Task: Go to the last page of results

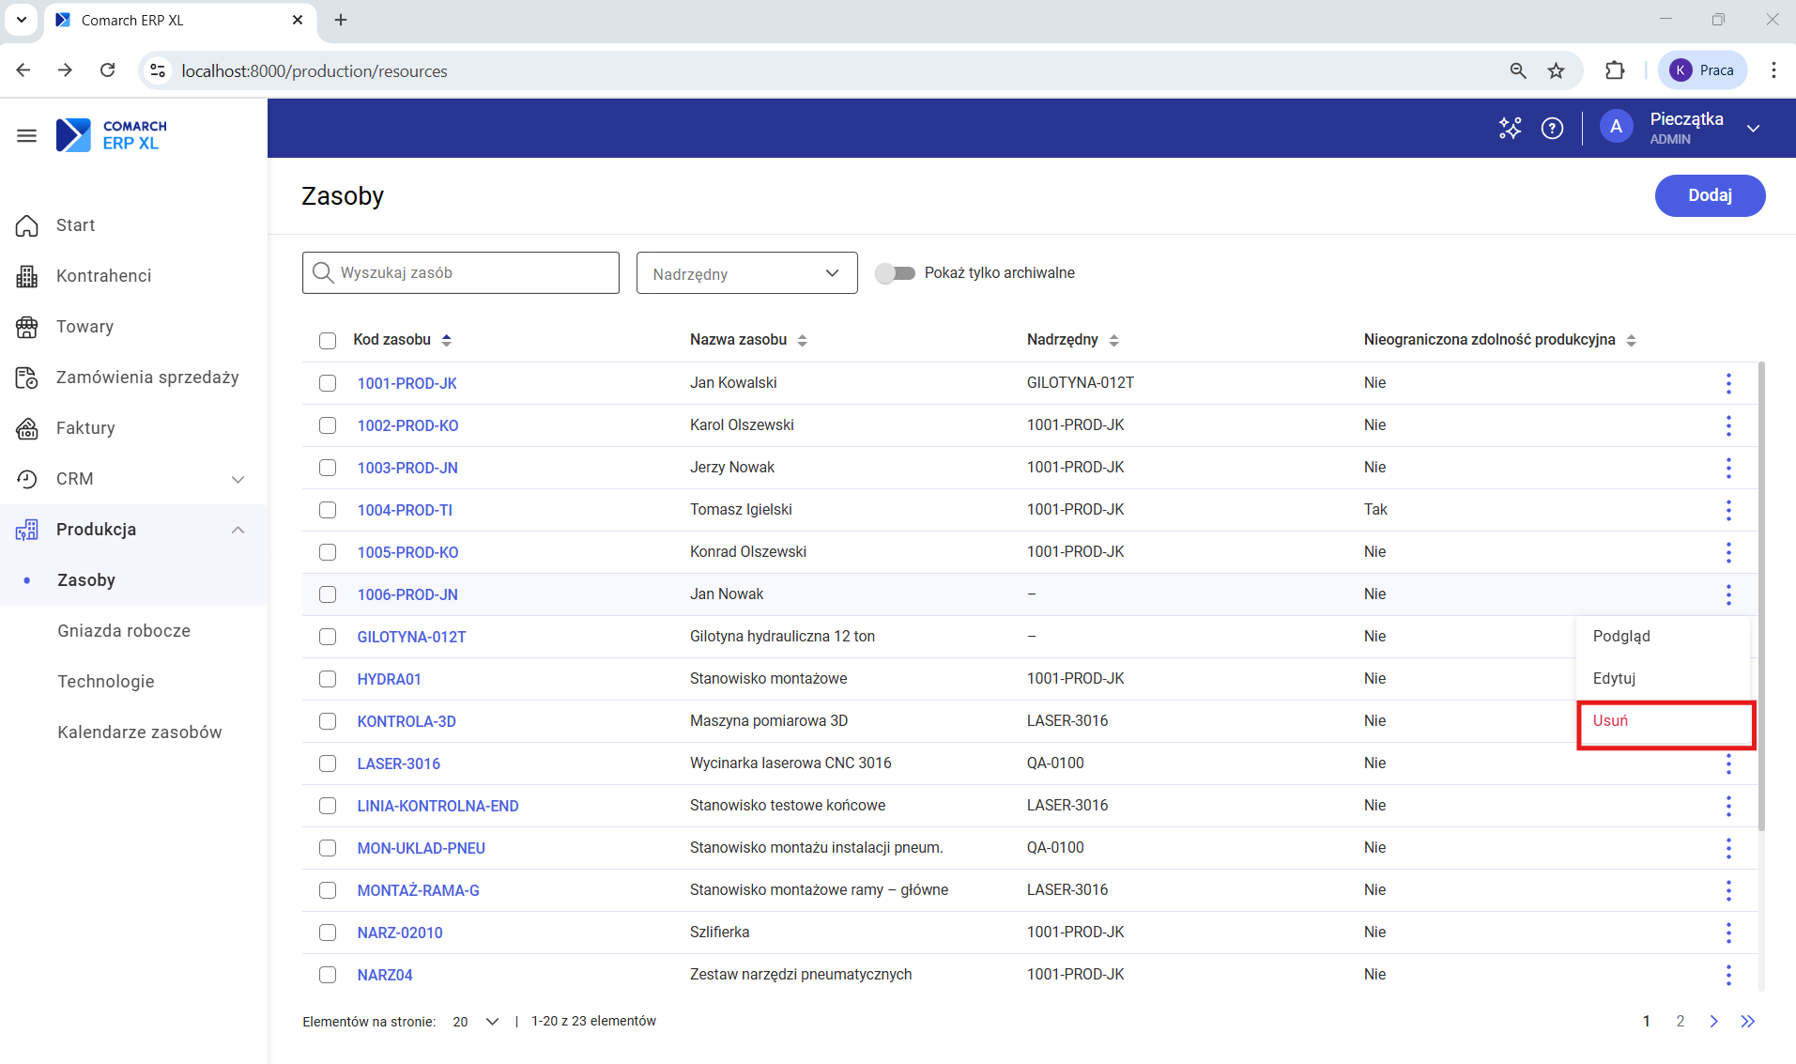Action: click(1747, 1022)
